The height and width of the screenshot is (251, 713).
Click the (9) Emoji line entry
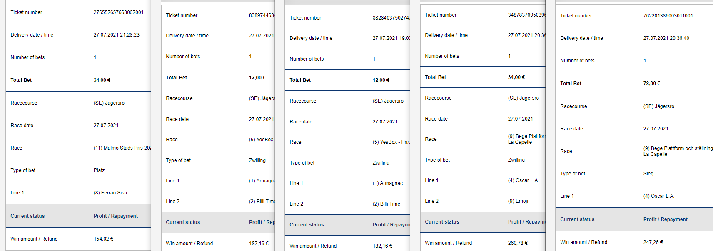coord(518,201)
